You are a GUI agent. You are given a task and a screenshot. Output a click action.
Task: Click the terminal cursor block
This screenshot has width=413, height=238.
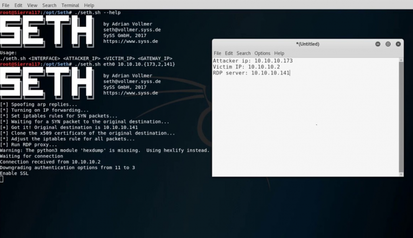pyautogui.click(x=2, y=179)
